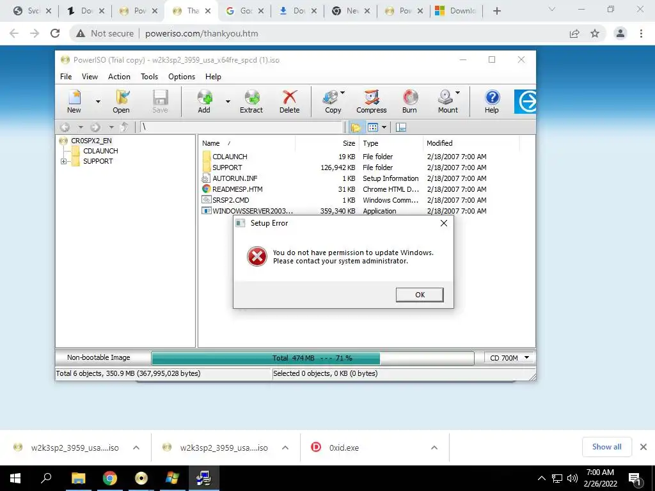Expand the Copy dropdown arrow
This screenshot has width=655, height=491.
(343, 93)
